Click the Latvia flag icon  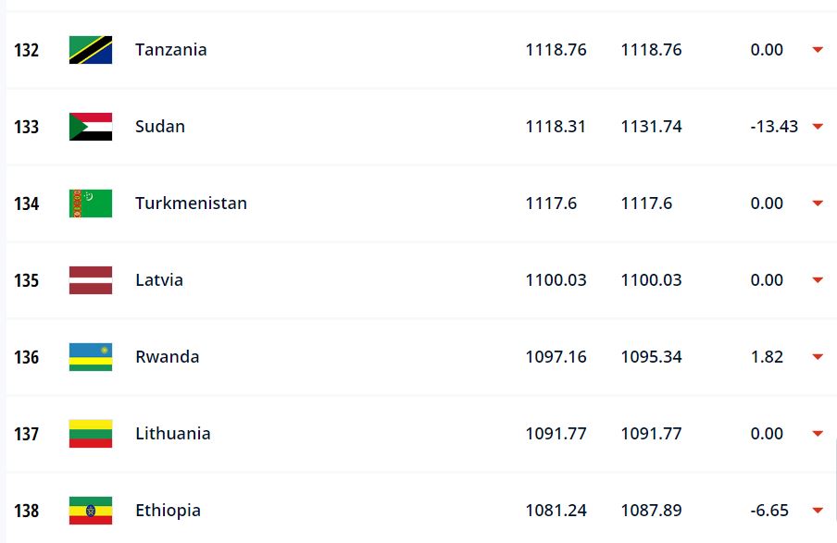[x=91, y=280]
